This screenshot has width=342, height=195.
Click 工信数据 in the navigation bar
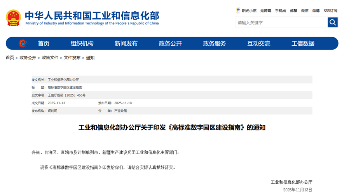(x=303, y=43)
